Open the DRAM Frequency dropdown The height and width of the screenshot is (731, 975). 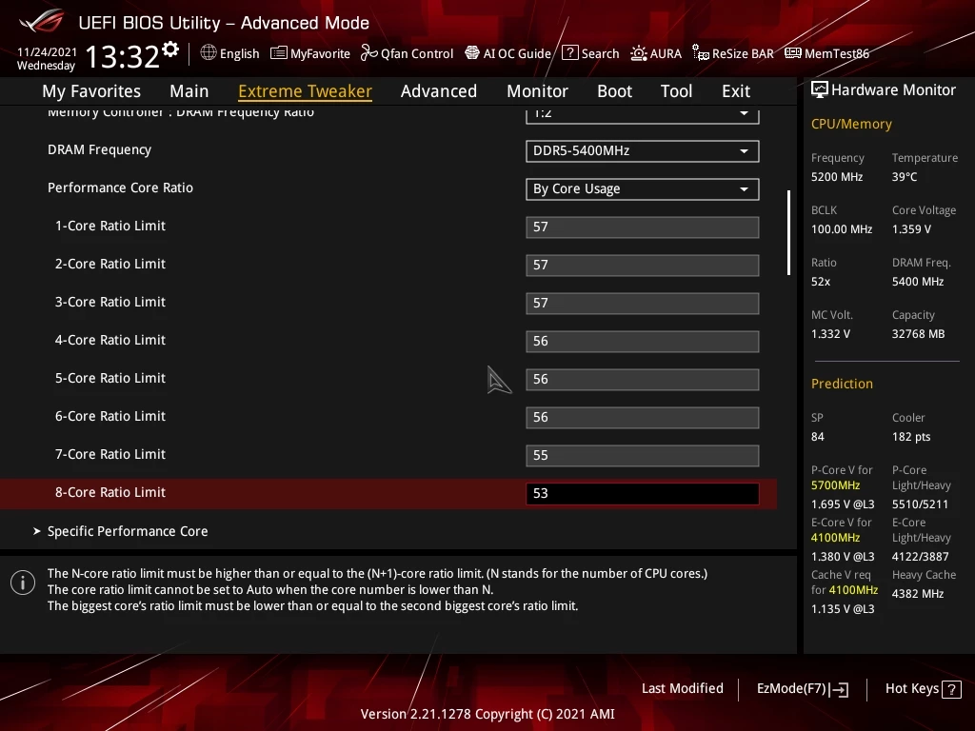[643, 151]
